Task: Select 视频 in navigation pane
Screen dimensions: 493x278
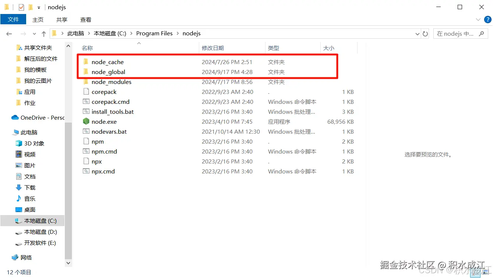Action: pos(30,154)
